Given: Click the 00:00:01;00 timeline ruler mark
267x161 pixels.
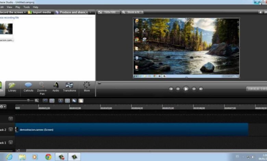Looking at the screenshot, I should pyautogui.click(x=44, y=108).
